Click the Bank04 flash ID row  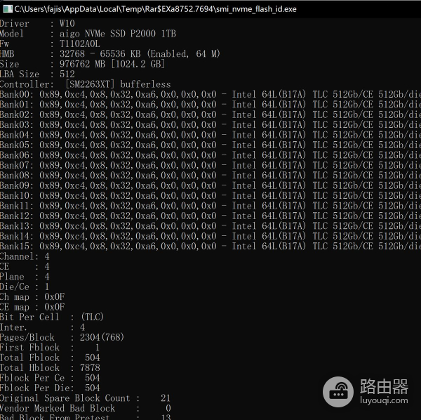coord(210,135)
